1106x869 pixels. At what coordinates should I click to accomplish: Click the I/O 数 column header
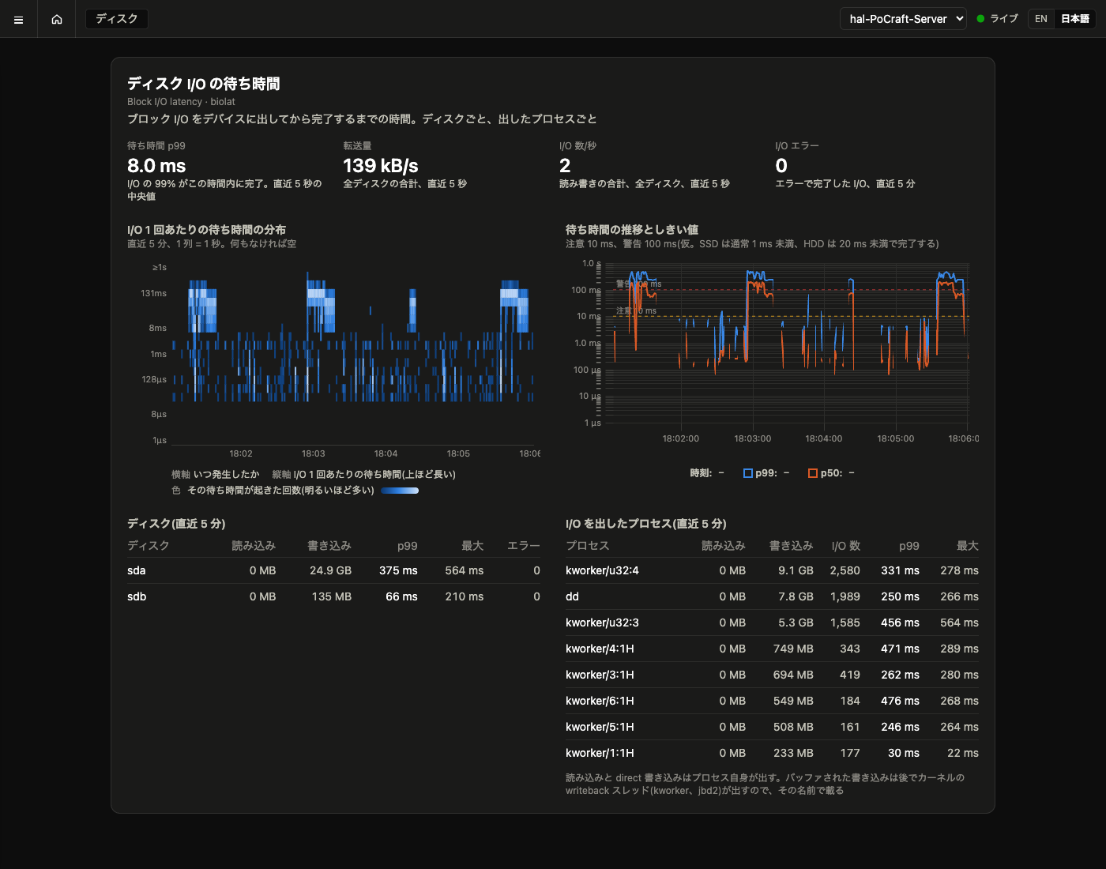pyautogui.click(x=846, y=546)
